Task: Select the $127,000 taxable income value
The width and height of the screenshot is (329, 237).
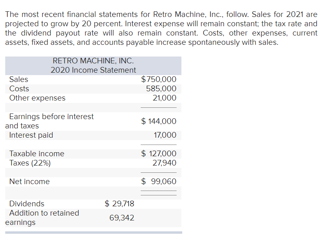Action: [x=158, y=153]
